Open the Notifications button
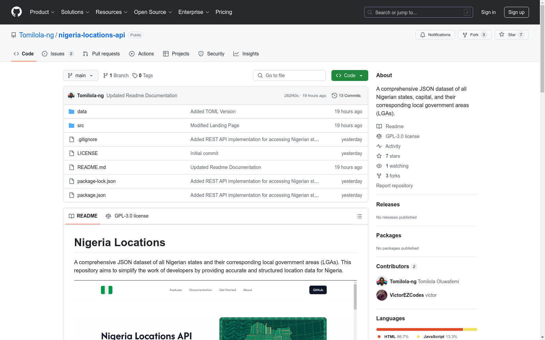 [x=435, y=35]
